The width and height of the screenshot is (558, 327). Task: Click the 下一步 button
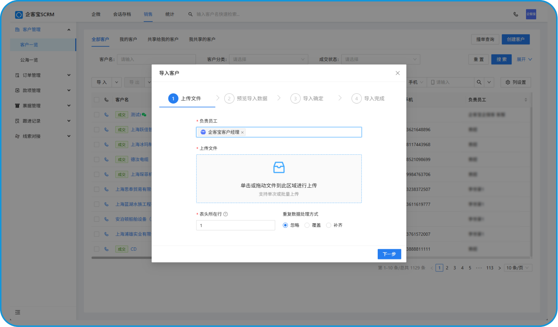(x=389, y=254)
